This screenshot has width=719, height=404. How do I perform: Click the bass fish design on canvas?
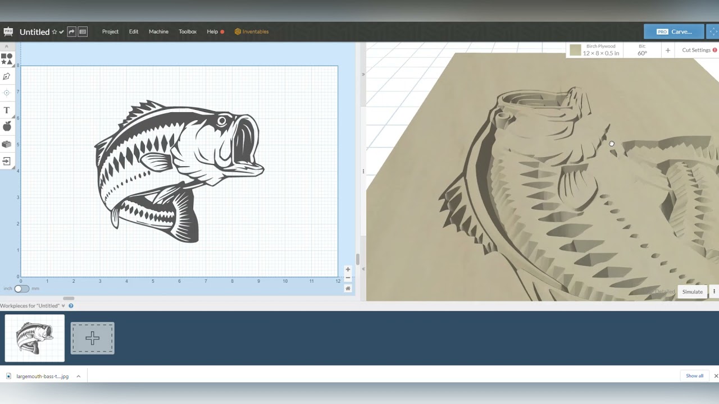(x=179, y=171)
